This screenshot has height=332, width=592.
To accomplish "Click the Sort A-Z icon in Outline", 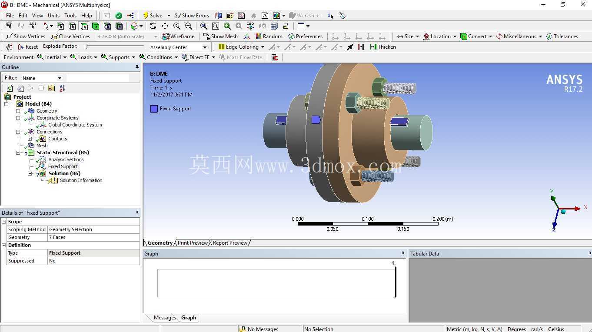I will [62, 88].
